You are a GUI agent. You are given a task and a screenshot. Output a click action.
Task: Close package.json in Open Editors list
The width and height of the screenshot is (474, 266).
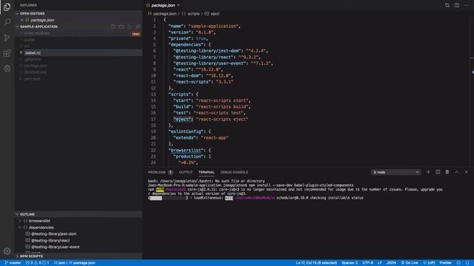pos(21,20)
